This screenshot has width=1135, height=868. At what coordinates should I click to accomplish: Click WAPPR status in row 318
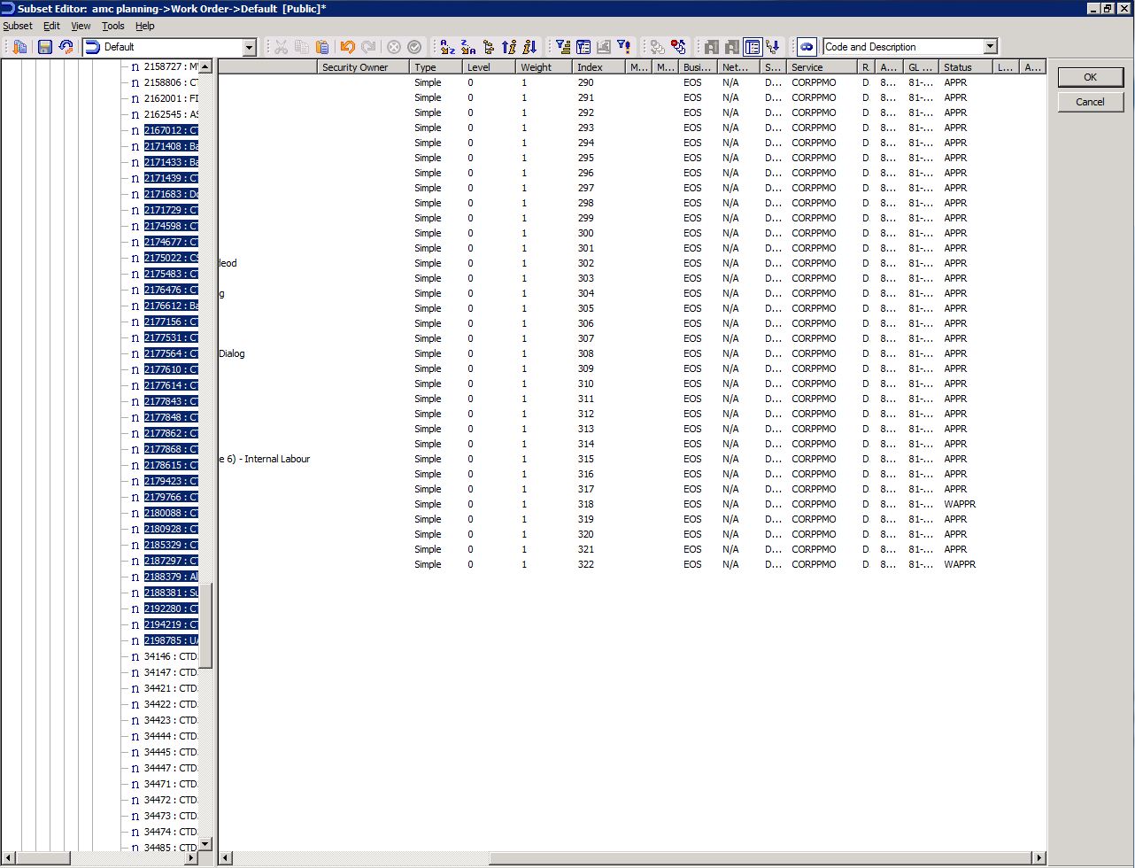pos(960,504)
